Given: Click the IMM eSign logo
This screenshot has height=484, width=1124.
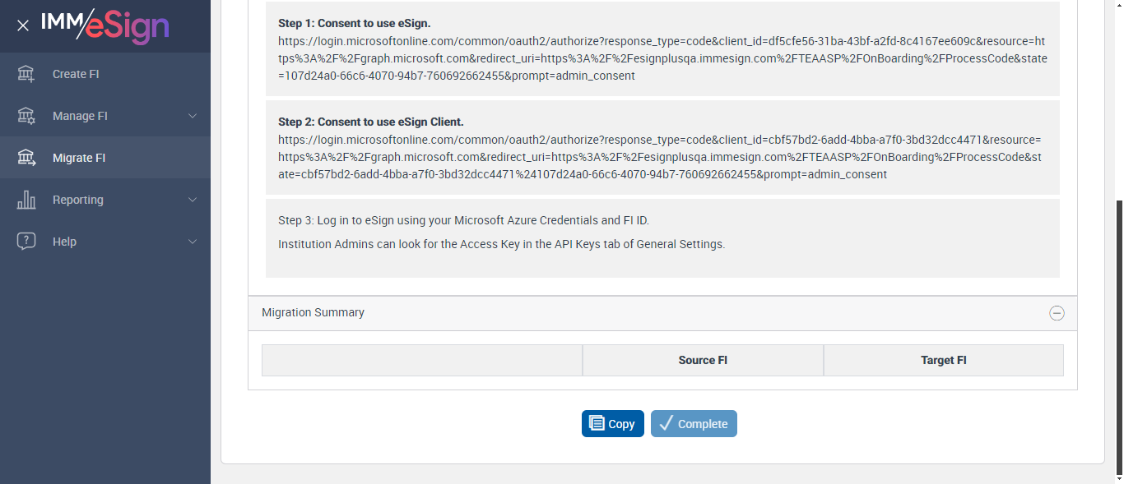Looking at the screenshot, I should tap(105, 25).
